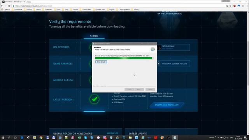The image size is (249, 140).
Task: Click the volume icon in system tray
Action: (x=228, y=138)
